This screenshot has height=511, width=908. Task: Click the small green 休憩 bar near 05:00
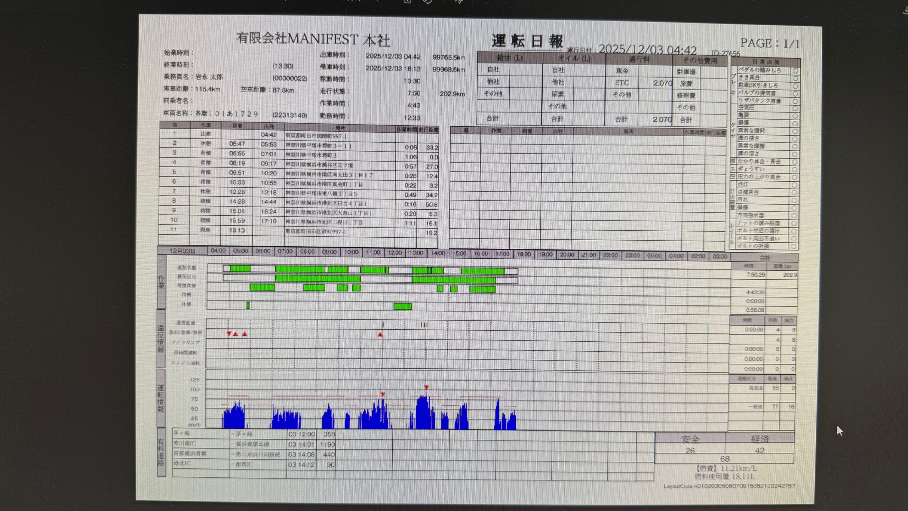coord(248,305)
